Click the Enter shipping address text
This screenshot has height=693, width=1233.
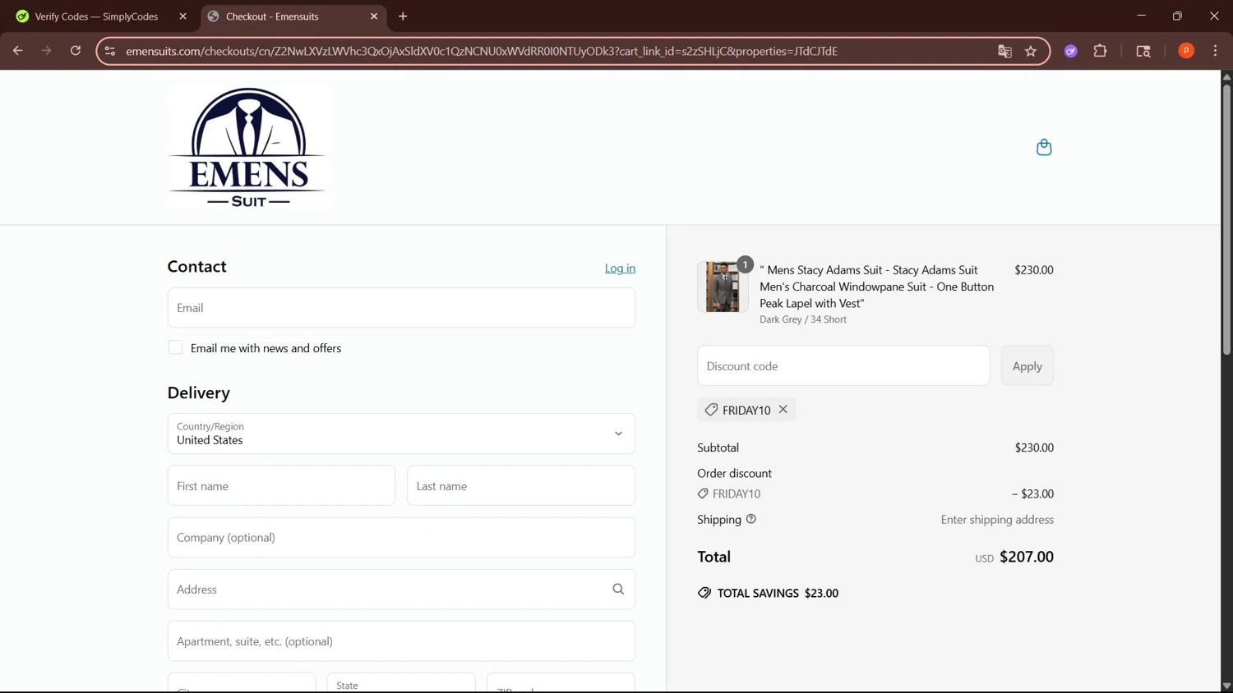997,519
